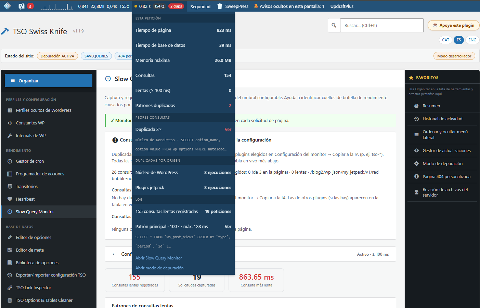The width and height of the screenshot is (480, 308).
Task: Click the 863.65 ms slowest query value
Action: click(256, 277)
